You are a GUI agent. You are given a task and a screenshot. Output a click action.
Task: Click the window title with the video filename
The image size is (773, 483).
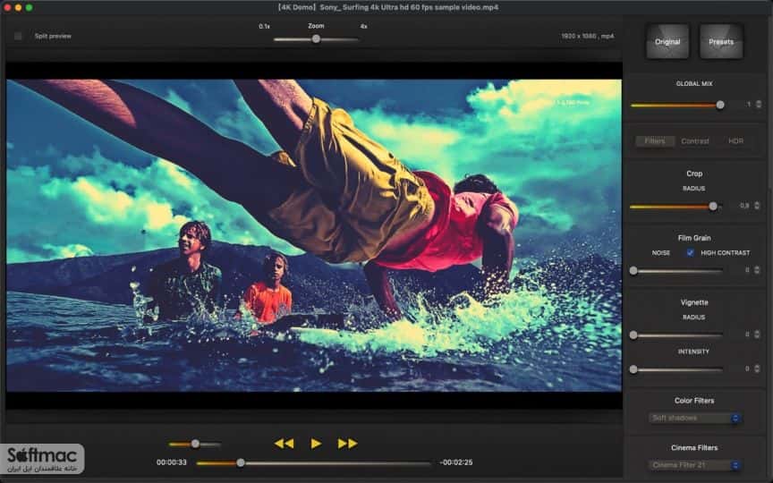[387, 7]
